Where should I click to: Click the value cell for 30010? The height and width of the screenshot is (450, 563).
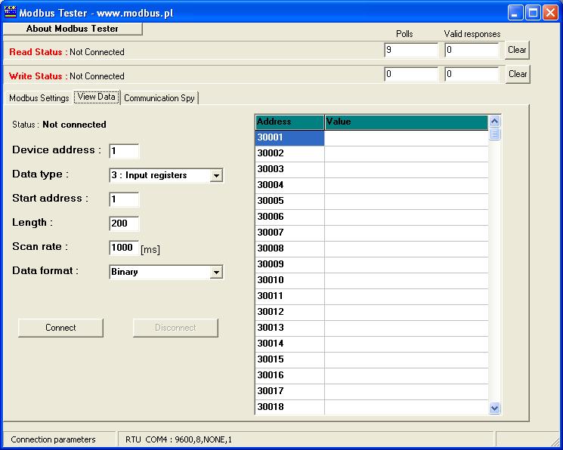click(406, 280)
